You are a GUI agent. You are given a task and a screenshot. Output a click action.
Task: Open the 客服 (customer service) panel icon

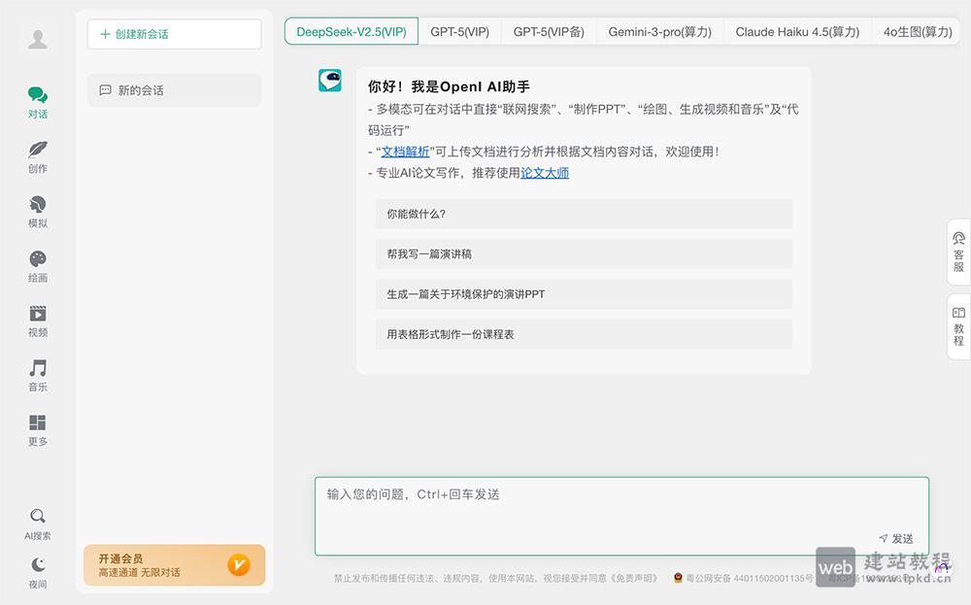click(x=958, y=252)
